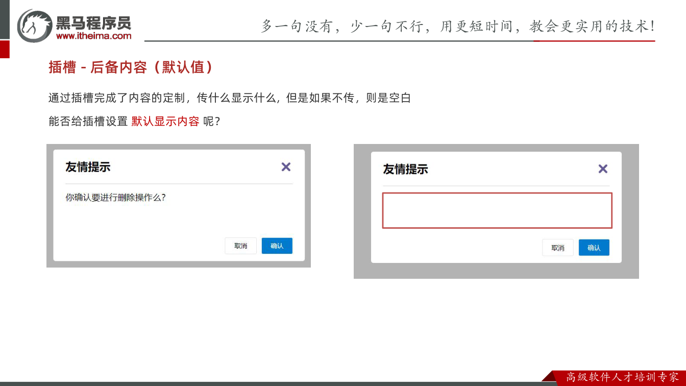The width and height of the screenshot is (686, 386).
Task: Click the www.itheima.com link
Action: (93, 36)
